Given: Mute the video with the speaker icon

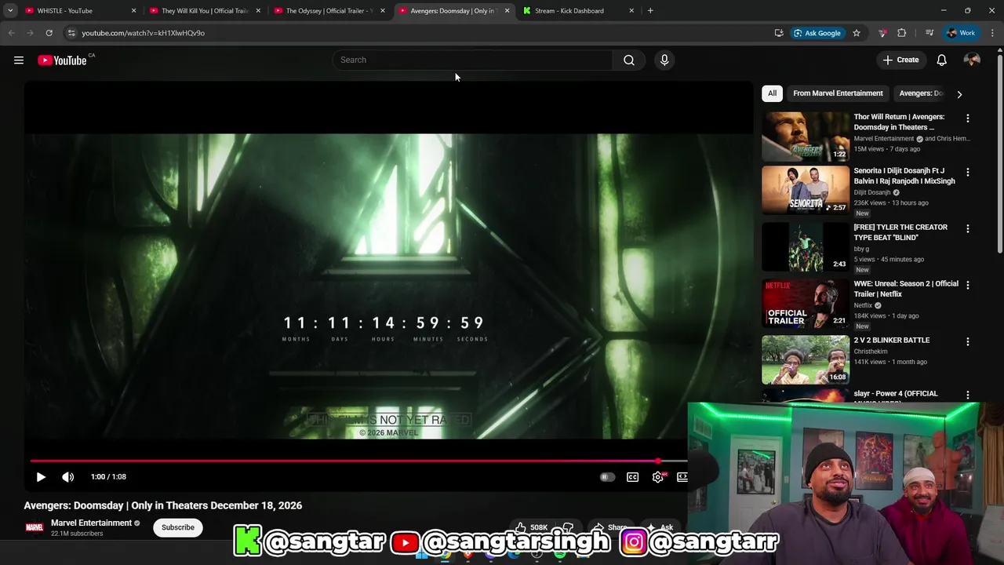Looking at the screenshot, I should [68, 476].
